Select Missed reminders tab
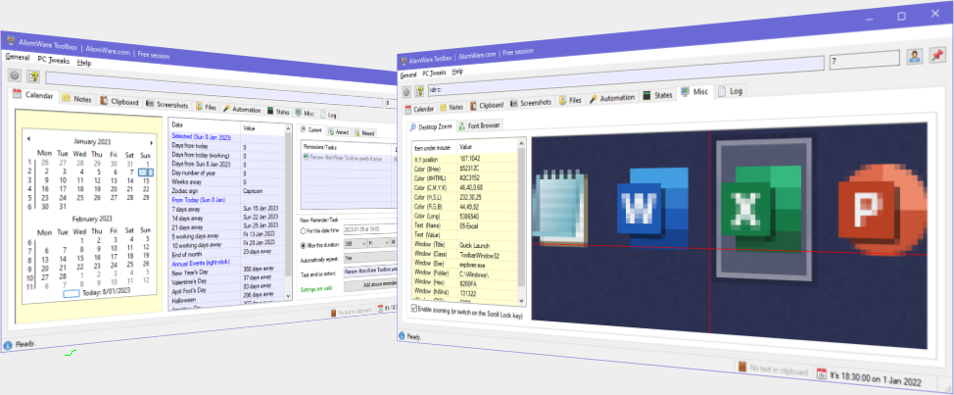Screen dimensions: 954x395 tap(365, 132)
